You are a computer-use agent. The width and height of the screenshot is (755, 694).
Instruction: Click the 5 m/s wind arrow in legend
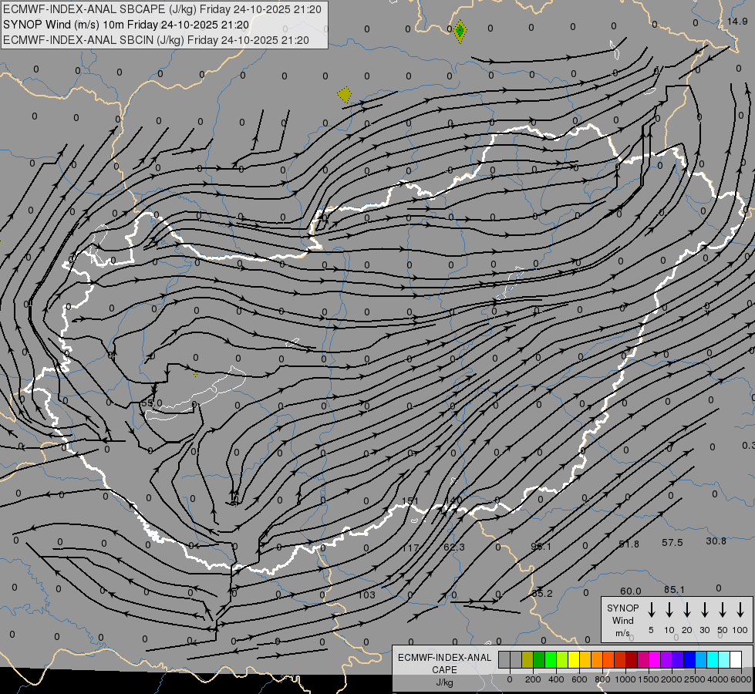[x=651, y=610]
